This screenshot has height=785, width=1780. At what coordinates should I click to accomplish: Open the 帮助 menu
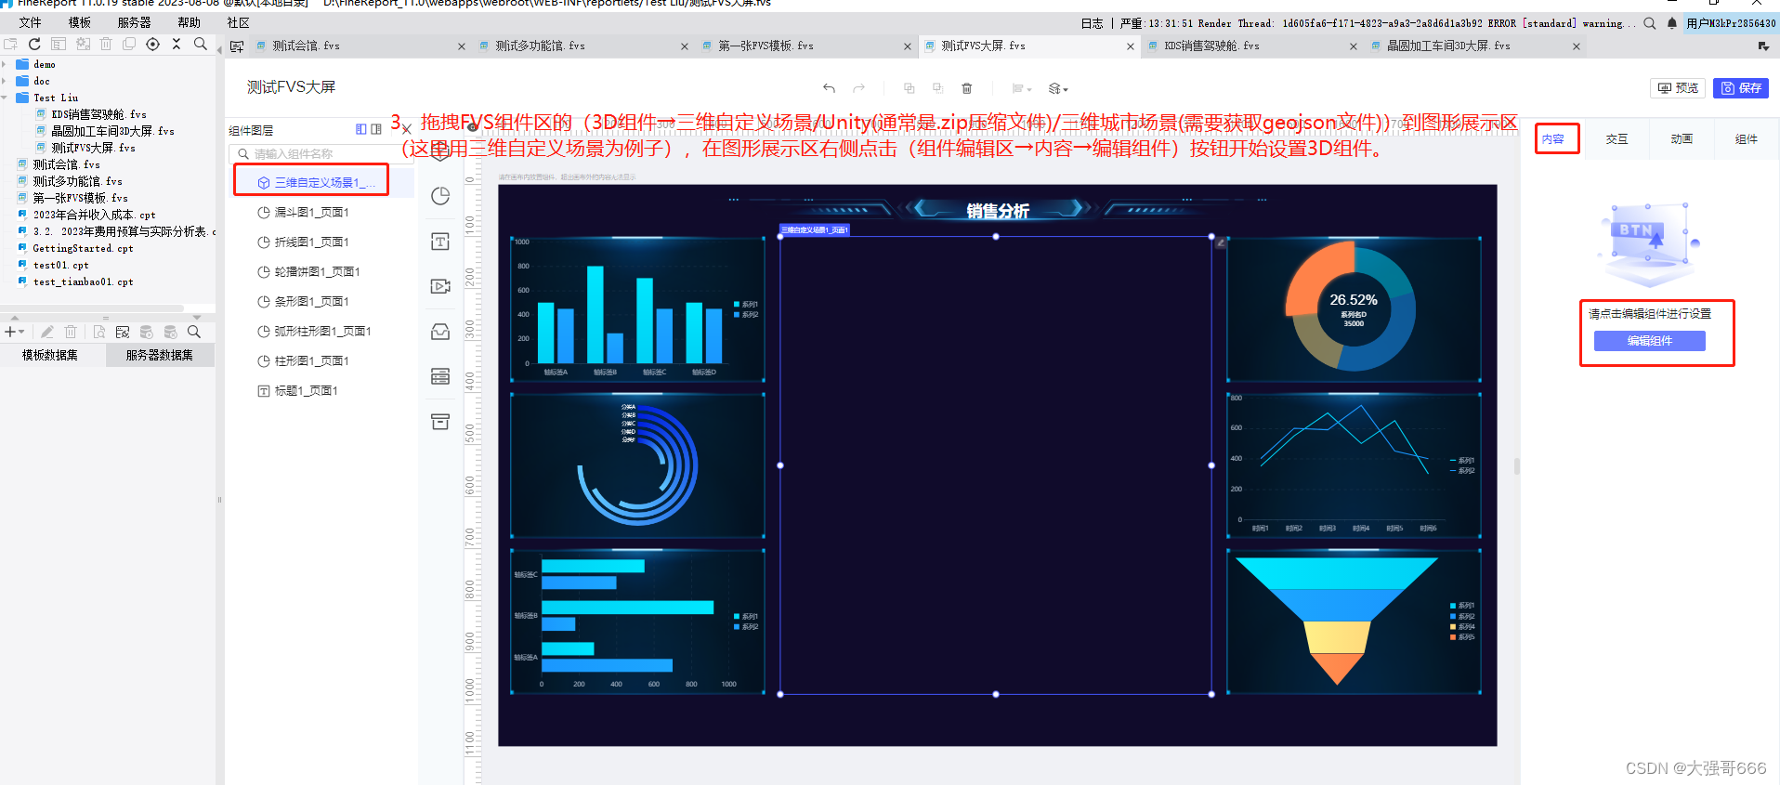189,22
